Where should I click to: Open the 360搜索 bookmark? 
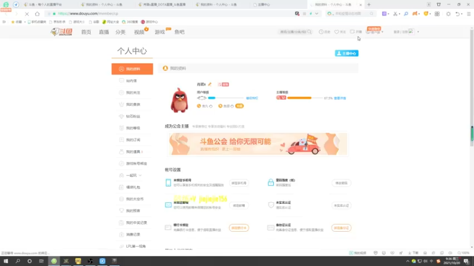[x=130, y=22]
